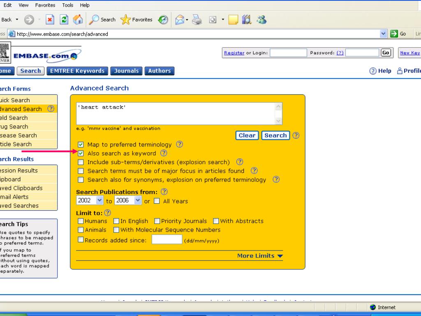This screenshot has height=316, width=421.
Task: Click the Records added since date field
Action: [167, 239]
